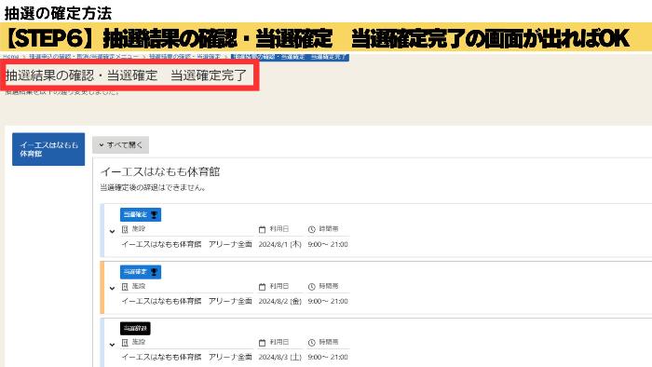The image size is (652, 367).
Task: Click the first blue 当選確定 status badge
Action: click(141, 215)
